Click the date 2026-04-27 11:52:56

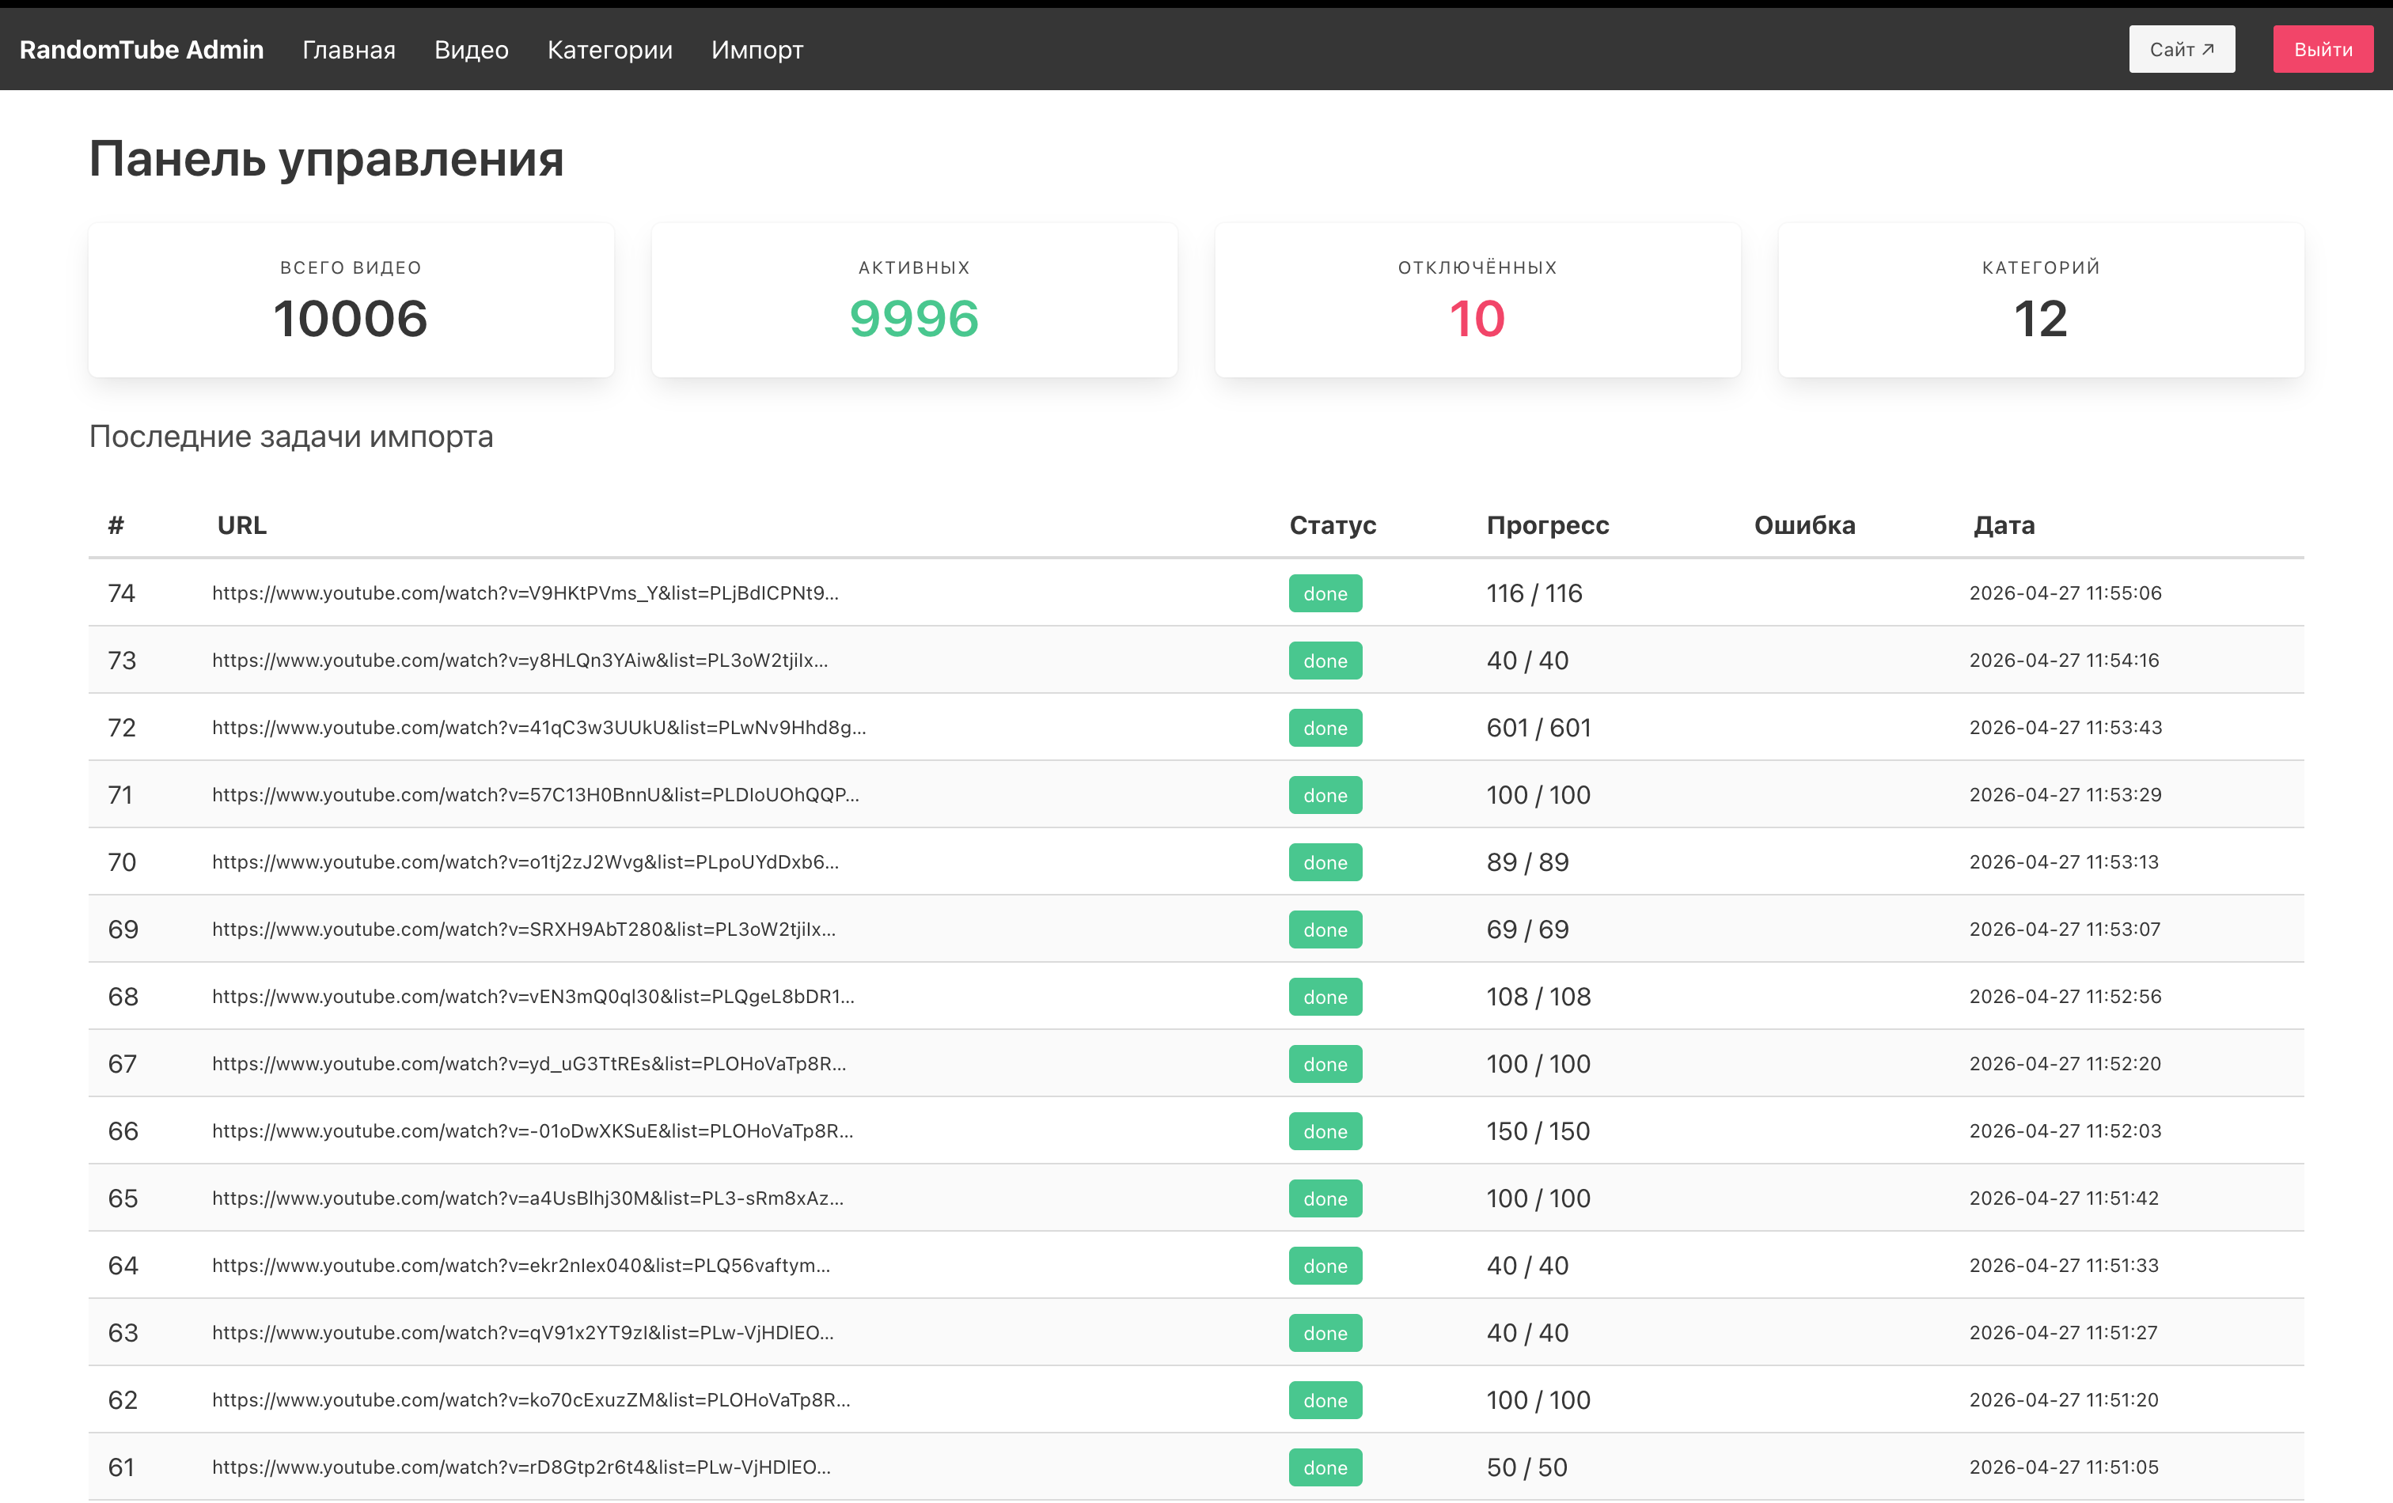point(2065,997)
